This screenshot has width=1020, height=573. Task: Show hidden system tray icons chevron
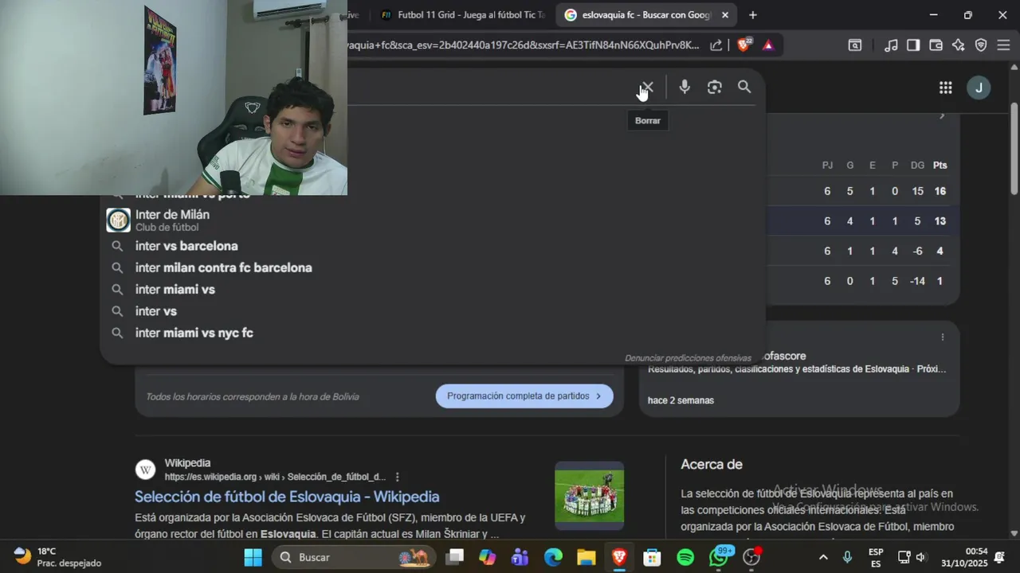823,557
